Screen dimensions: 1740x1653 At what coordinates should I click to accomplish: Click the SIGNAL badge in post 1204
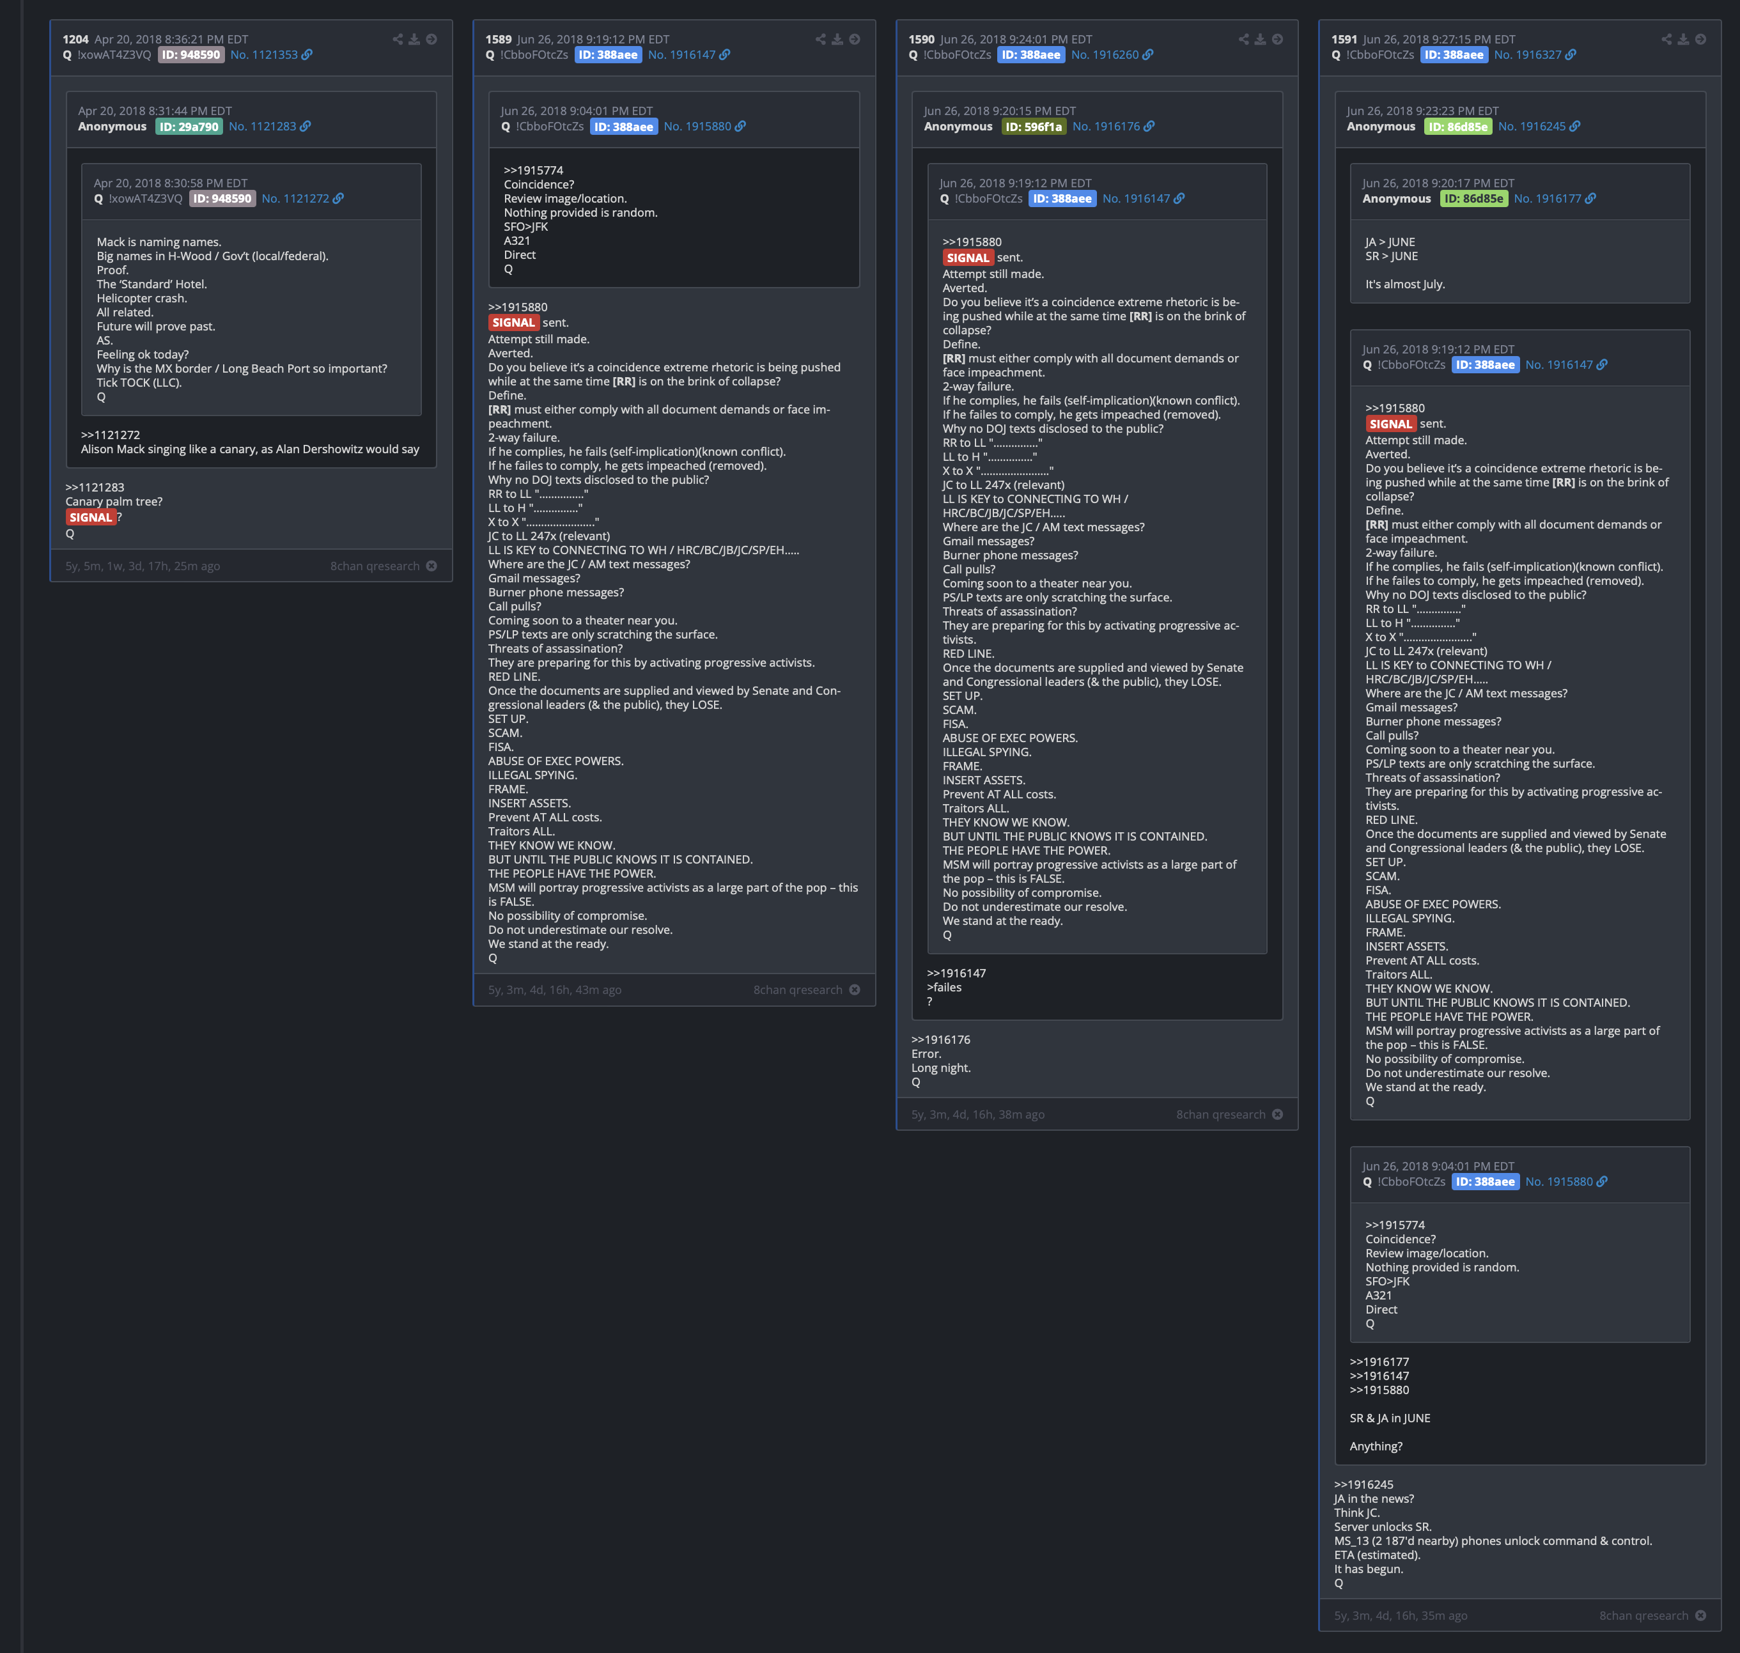(91, 517)
